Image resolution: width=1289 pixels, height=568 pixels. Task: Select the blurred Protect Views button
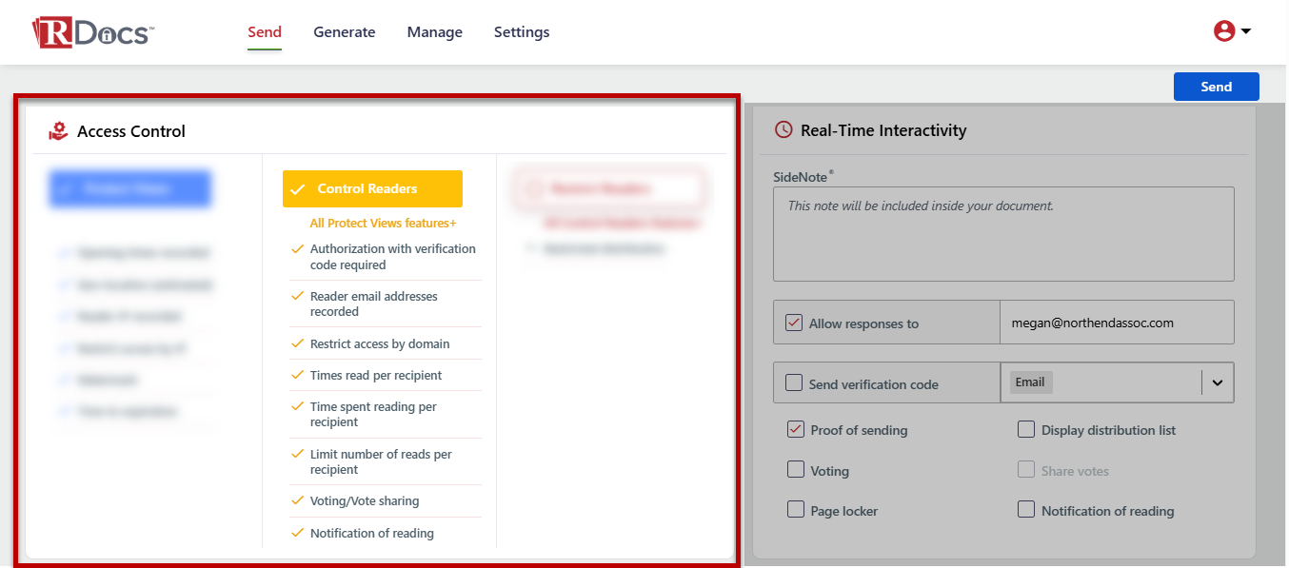[x=130, y=189]
